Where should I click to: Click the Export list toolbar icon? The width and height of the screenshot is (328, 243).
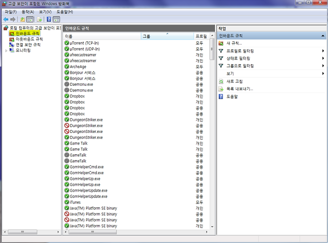tap(39, 20)
